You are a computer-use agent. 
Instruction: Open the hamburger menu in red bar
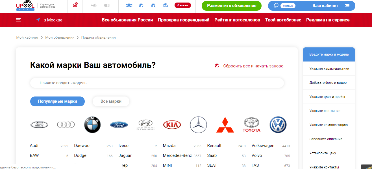pyautogui.click(x=19, y=20)
